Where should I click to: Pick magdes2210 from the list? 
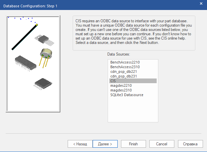(121, 85)
